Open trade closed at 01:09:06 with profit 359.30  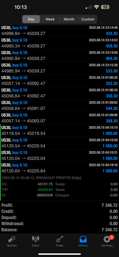[x=59, y=118]
